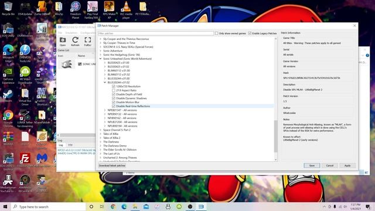375x211 pixels.
Task: Click Download latest patches button
Action: (112, 165)
